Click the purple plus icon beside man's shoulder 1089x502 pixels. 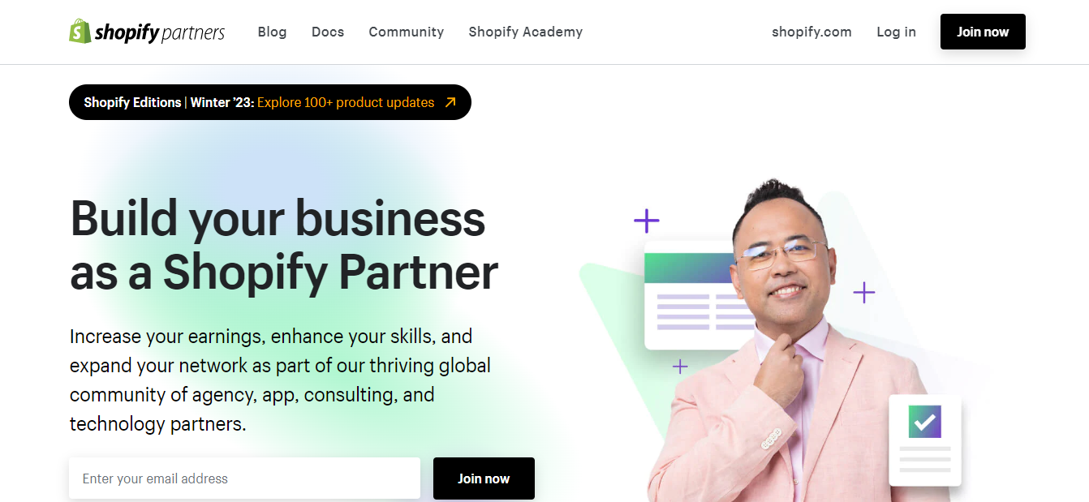(x=864, y=292)
